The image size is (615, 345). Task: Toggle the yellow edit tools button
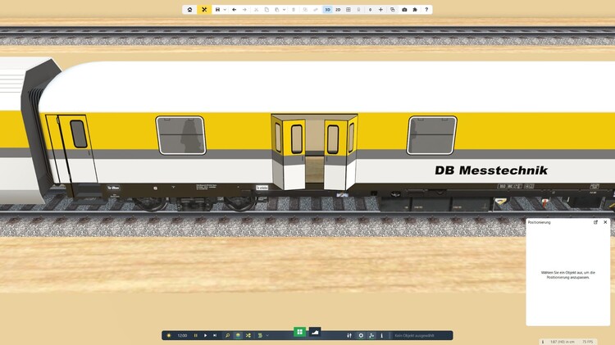click(204, 9)
